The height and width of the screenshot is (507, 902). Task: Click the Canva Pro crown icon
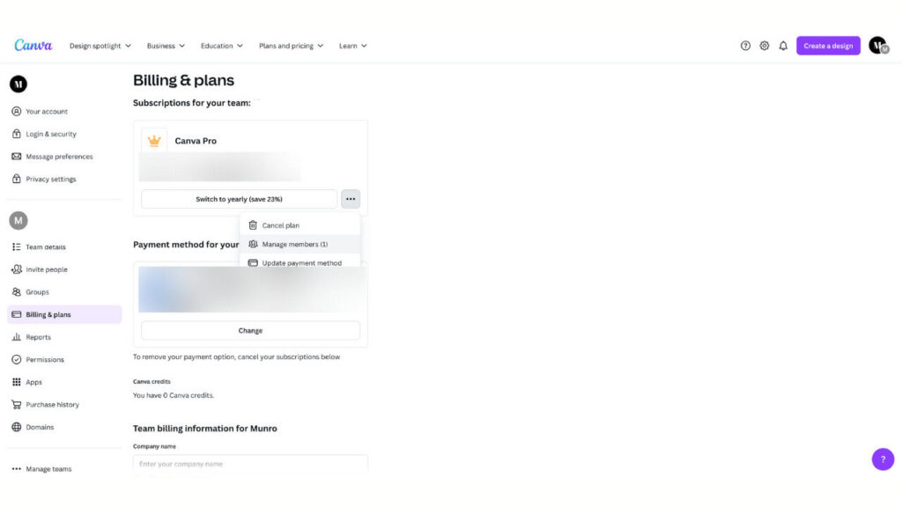154,141
